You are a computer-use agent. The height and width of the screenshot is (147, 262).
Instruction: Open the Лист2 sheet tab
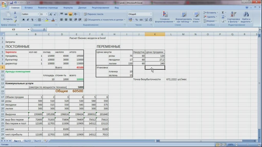coord(27,141)
